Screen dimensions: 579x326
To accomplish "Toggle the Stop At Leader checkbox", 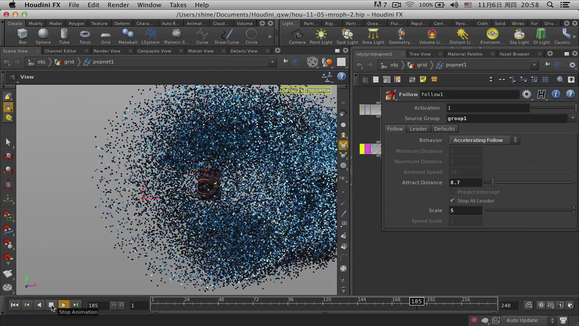I will tap(452, 201).
